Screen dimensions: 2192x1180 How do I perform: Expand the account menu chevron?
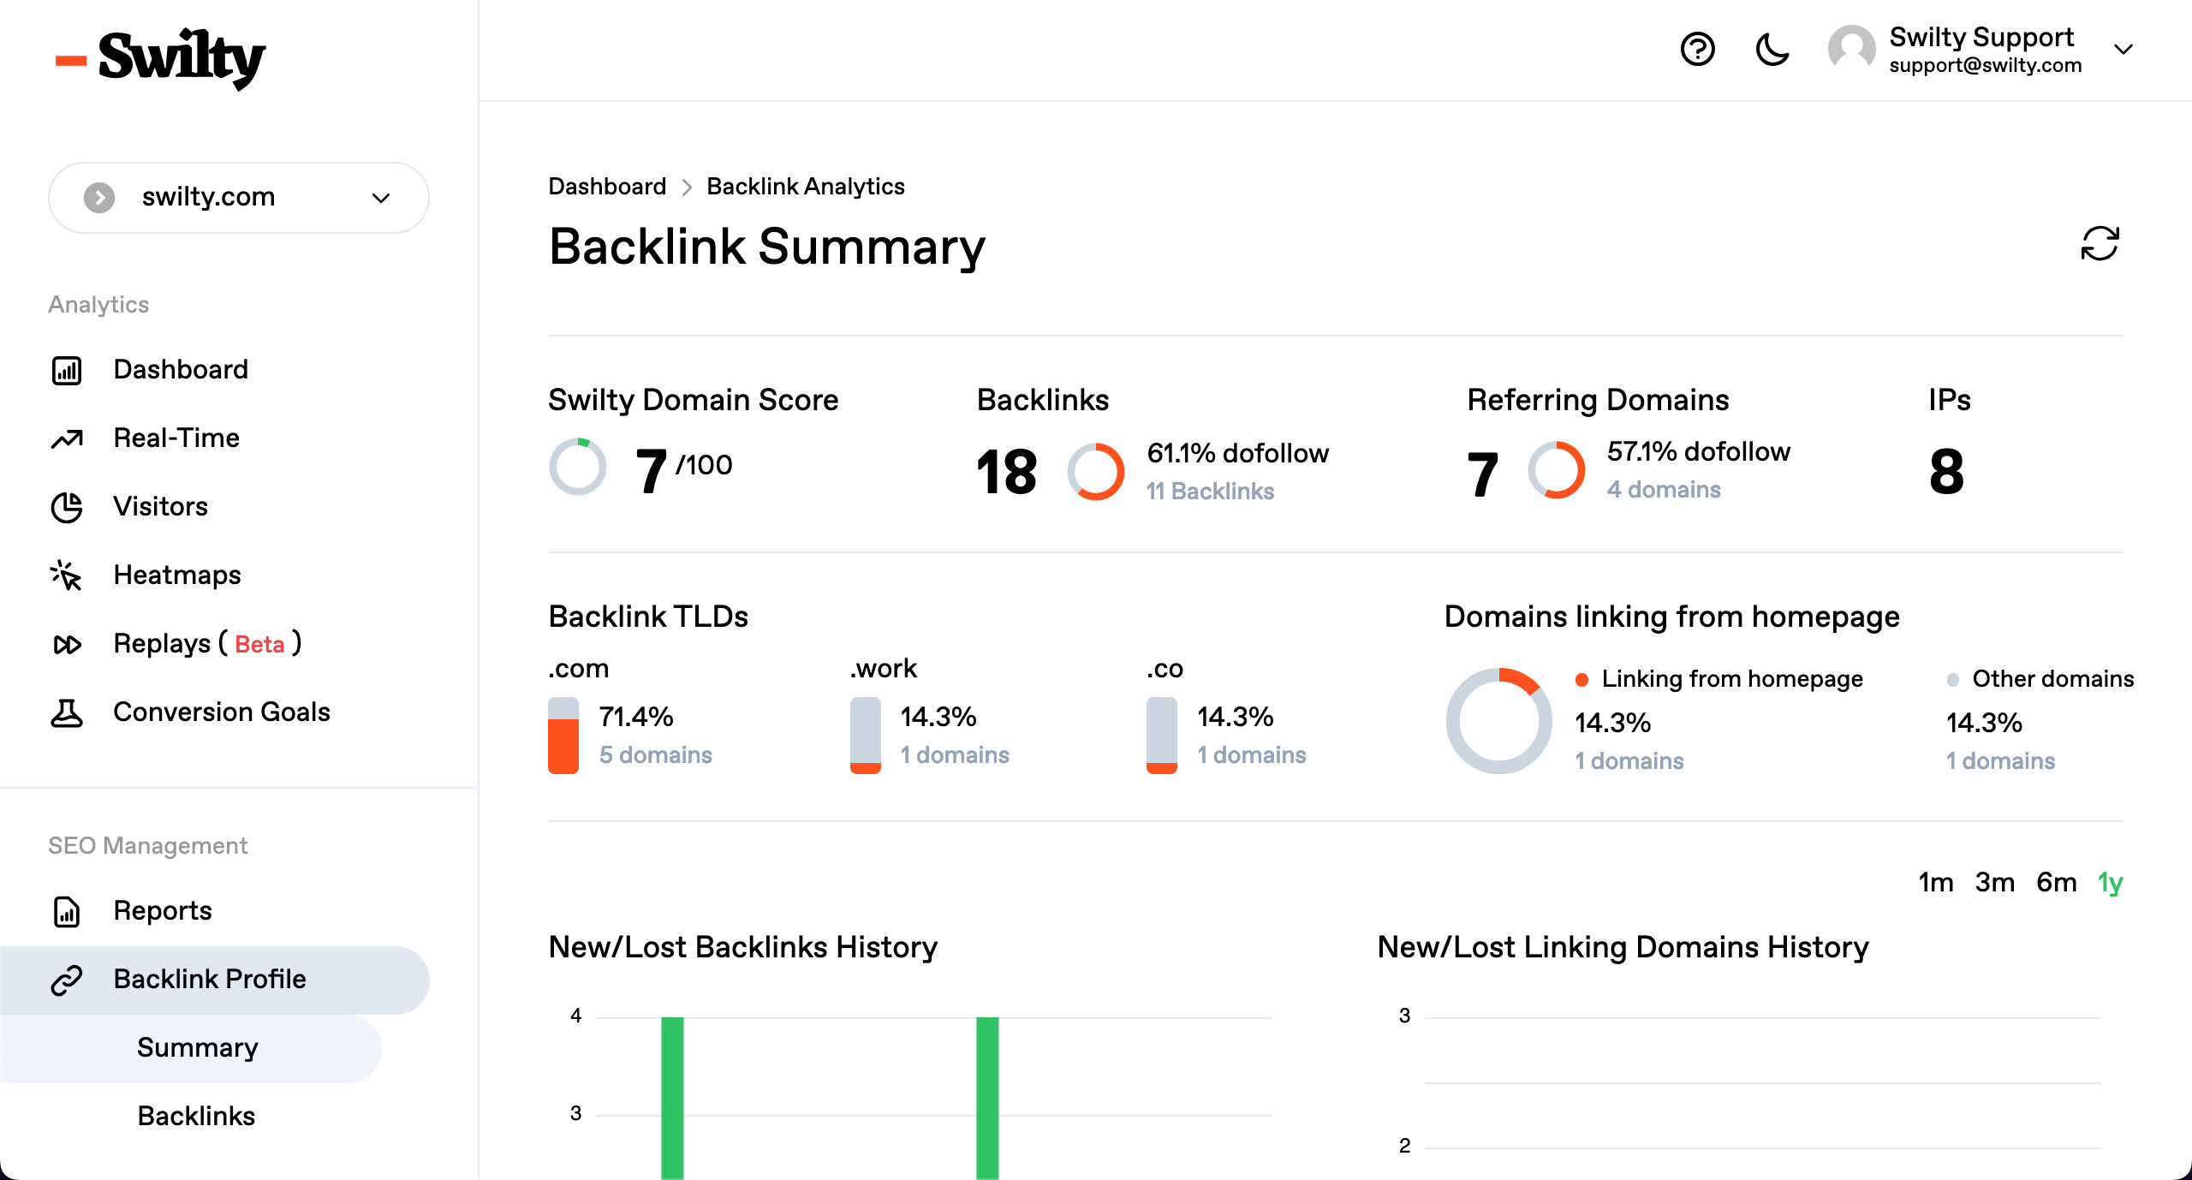(x=2123, y=50)
